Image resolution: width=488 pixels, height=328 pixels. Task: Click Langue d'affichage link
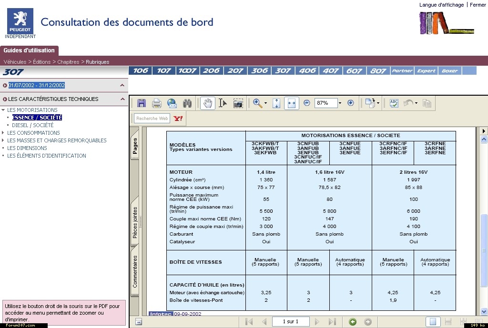441,5
